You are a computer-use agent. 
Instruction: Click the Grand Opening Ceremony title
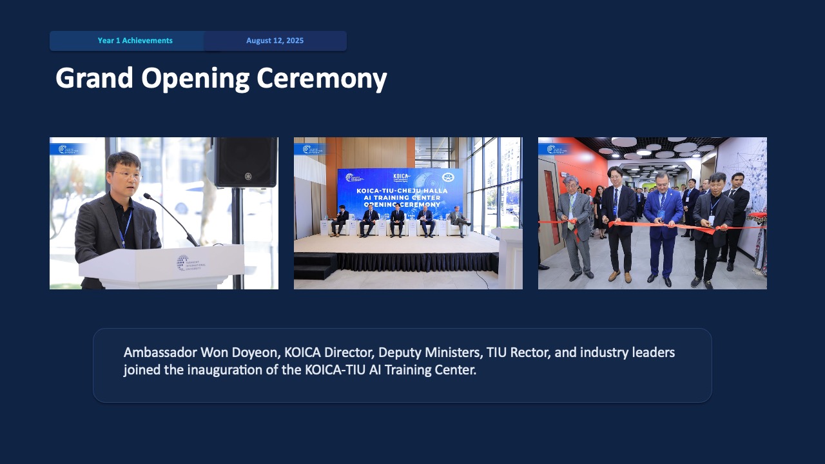pyautogui.click(x=221, y=79)
